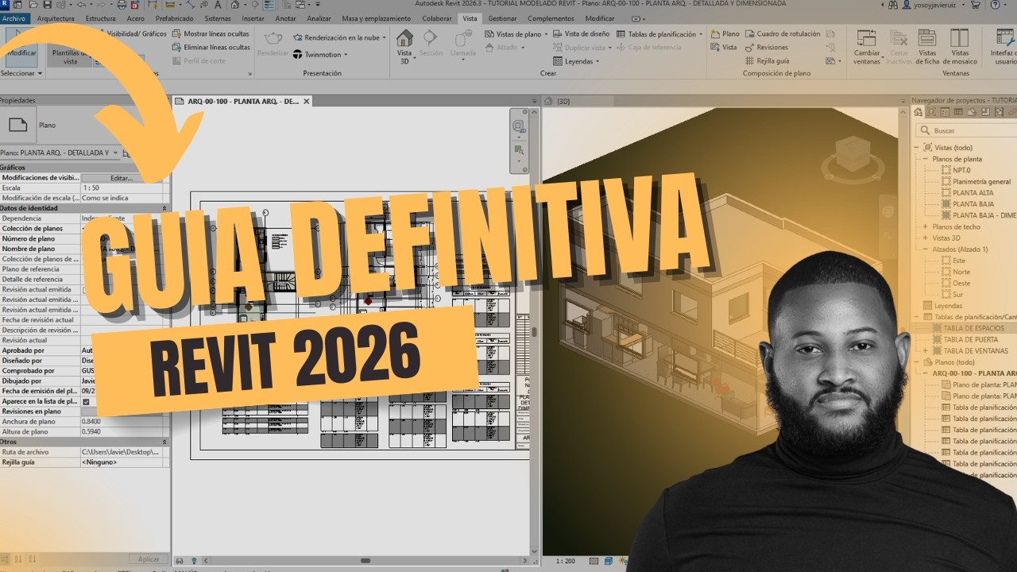Select the Norte elevation in browser
The height and width of the screenshot is (572, 1017).
[x=961, y=272]
